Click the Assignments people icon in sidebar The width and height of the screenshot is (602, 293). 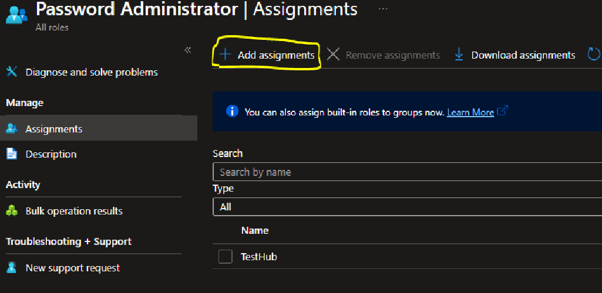12,129
